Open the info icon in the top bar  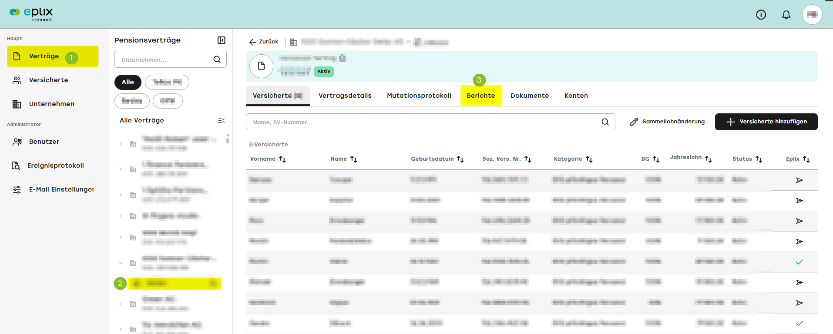pyautogui.click(x=761, y=15)
